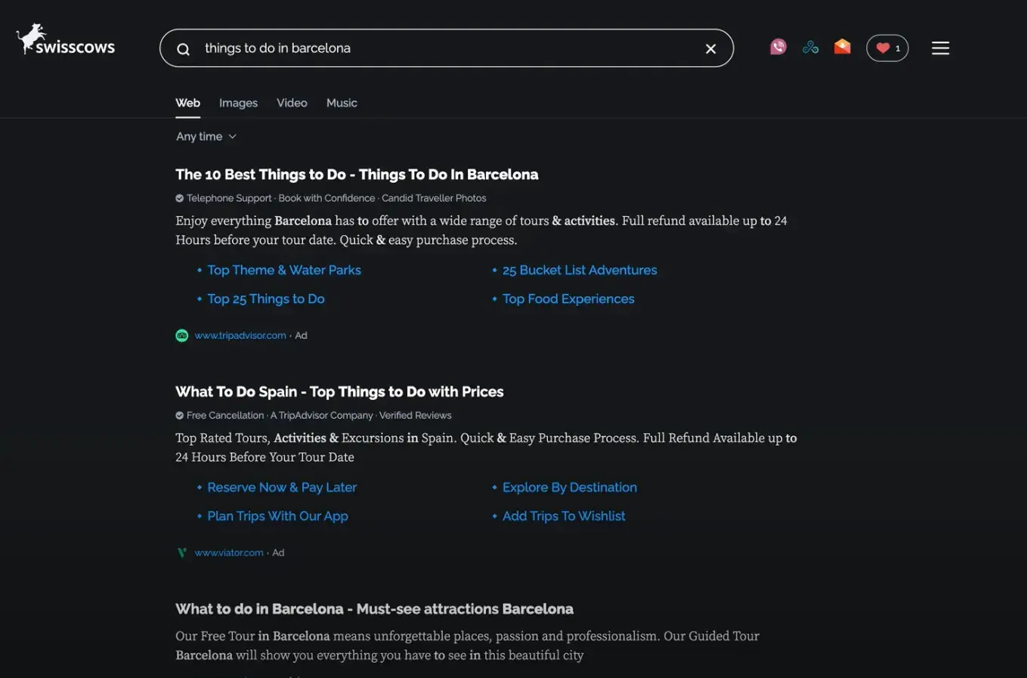Follow the Top Theme & Water Parks link

click(284, 270)
